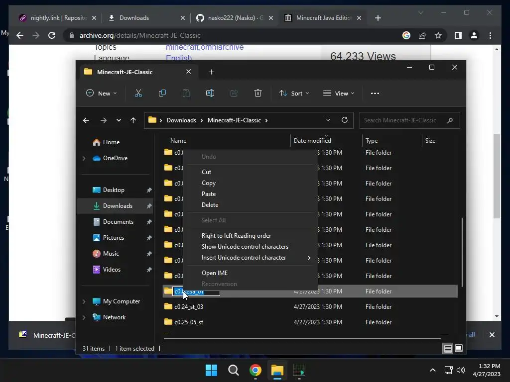This screenshot has height=382, width=510.
Task: Choose Paste from the context menu
Action: click(x=251, y=194)
